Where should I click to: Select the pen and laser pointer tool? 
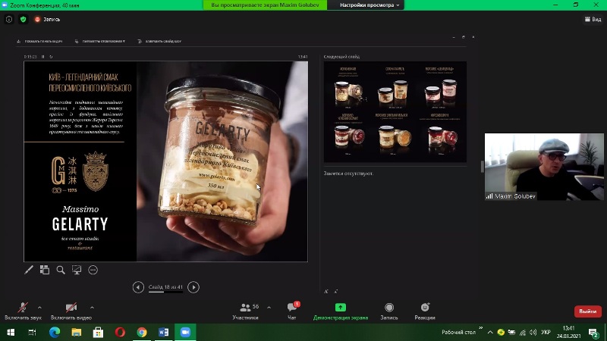click(x=29, y=270)
